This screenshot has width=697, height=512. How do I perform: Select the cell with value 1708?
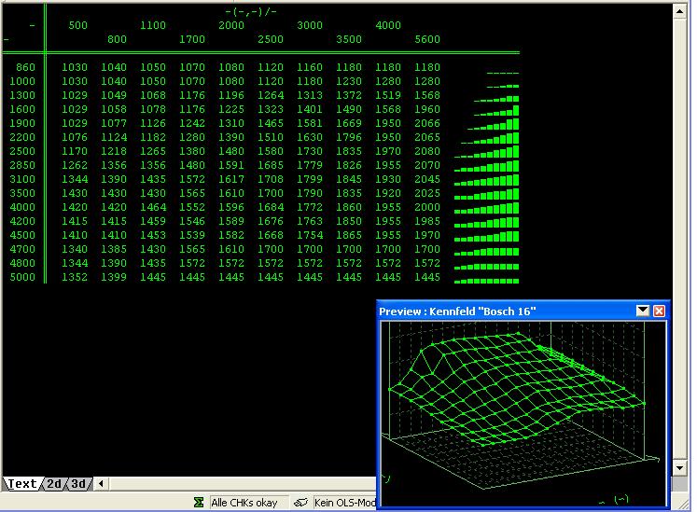click(271, 179)
